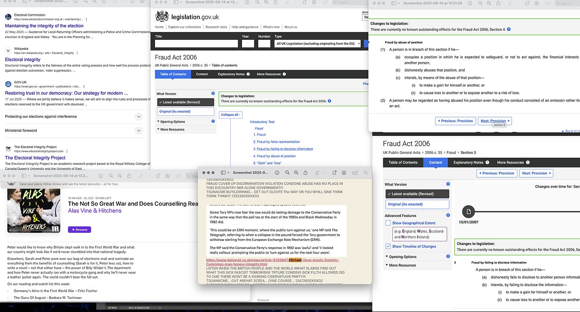This screenshot has height=312, width=580.
Task: Zoom in on Alas Vine & Hitchens Preview window toolbar
Action: 120,176
